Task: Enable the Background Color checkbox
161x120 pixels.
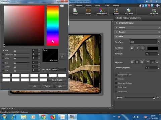Action: (x=116, y=75)
